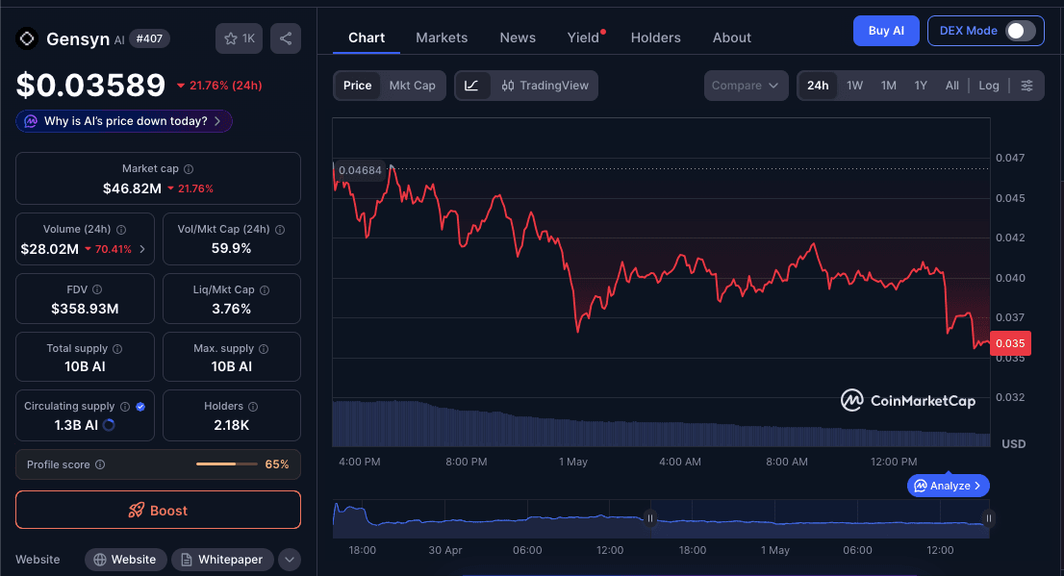Click Profile score info icon
The height and width of the screenshot is (576, 1064).
click(100, 464)
